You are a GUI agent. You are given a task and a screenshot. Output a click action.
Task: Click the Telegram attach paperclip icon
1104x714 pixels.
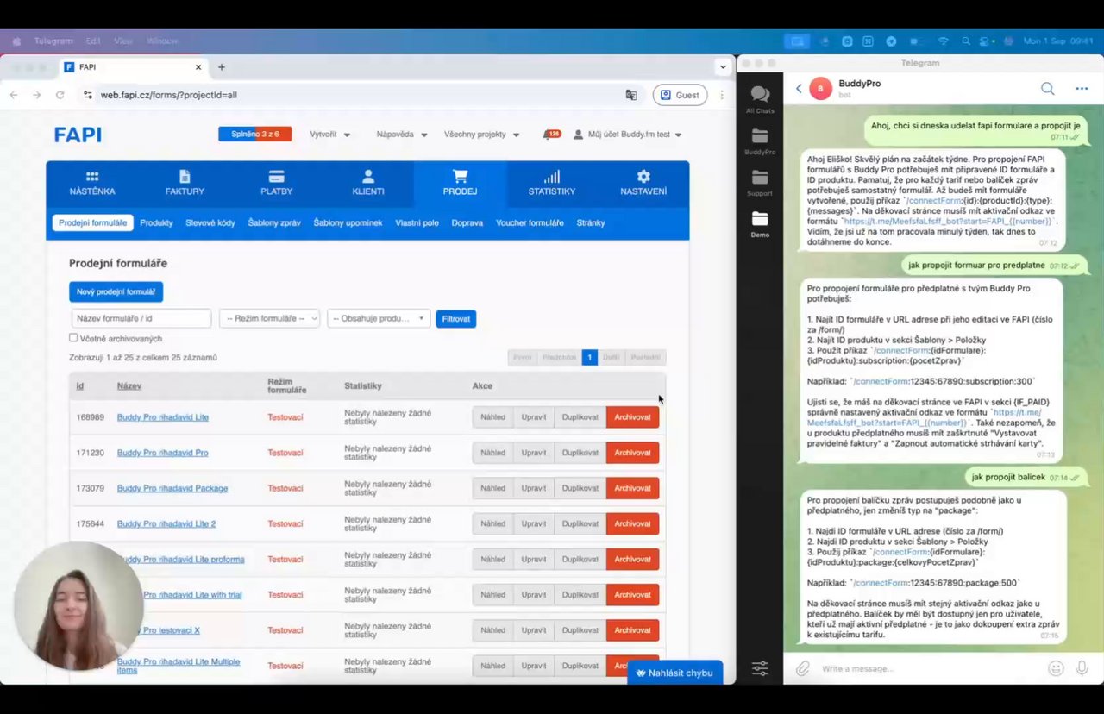802,668
